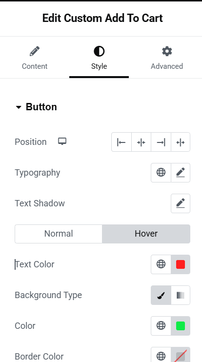Edit Text Shadow settings
202x362 pixels.
click(x=181, y=203)
